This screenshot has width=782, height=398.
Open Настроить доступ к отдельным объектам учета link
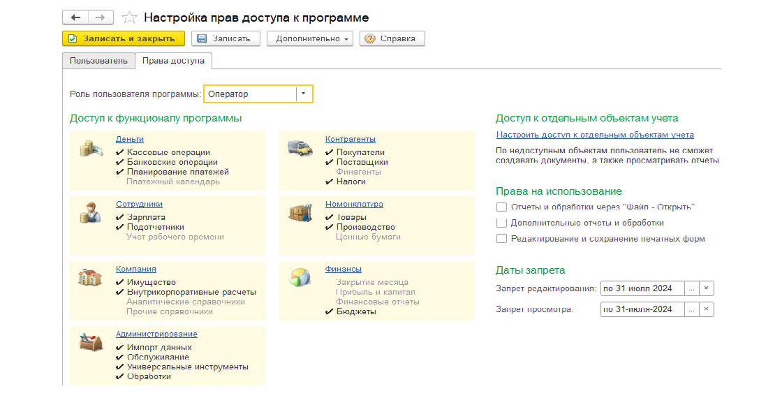(x=595, y=135)
